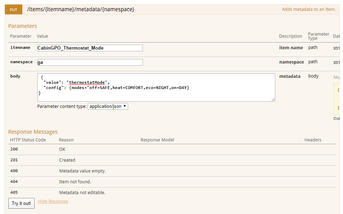
Task: Focus the itemname input field
Action: pyautogui.click(x=90, y=48)
